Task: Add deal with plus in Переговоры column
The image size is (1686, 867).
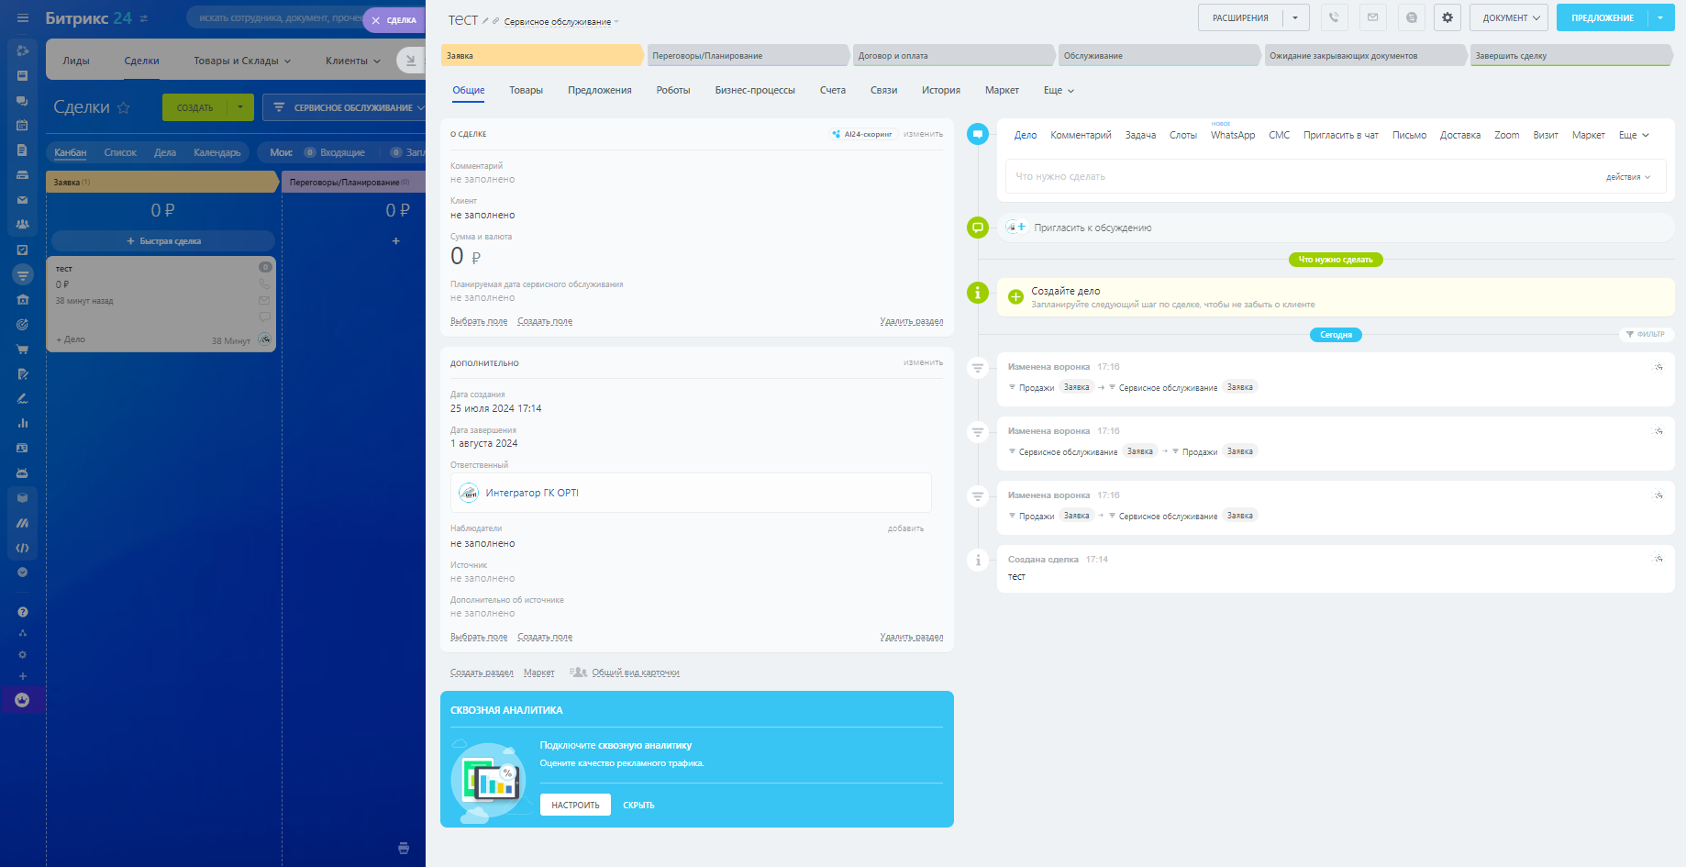Action: coord(396,241)
